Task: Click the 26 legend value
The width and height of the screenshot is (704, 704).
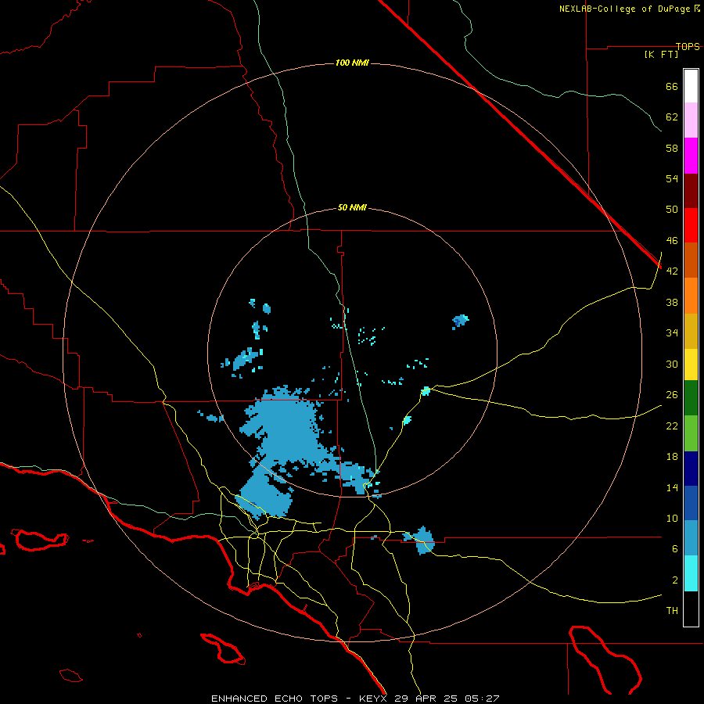Action: tap(672, 395)
